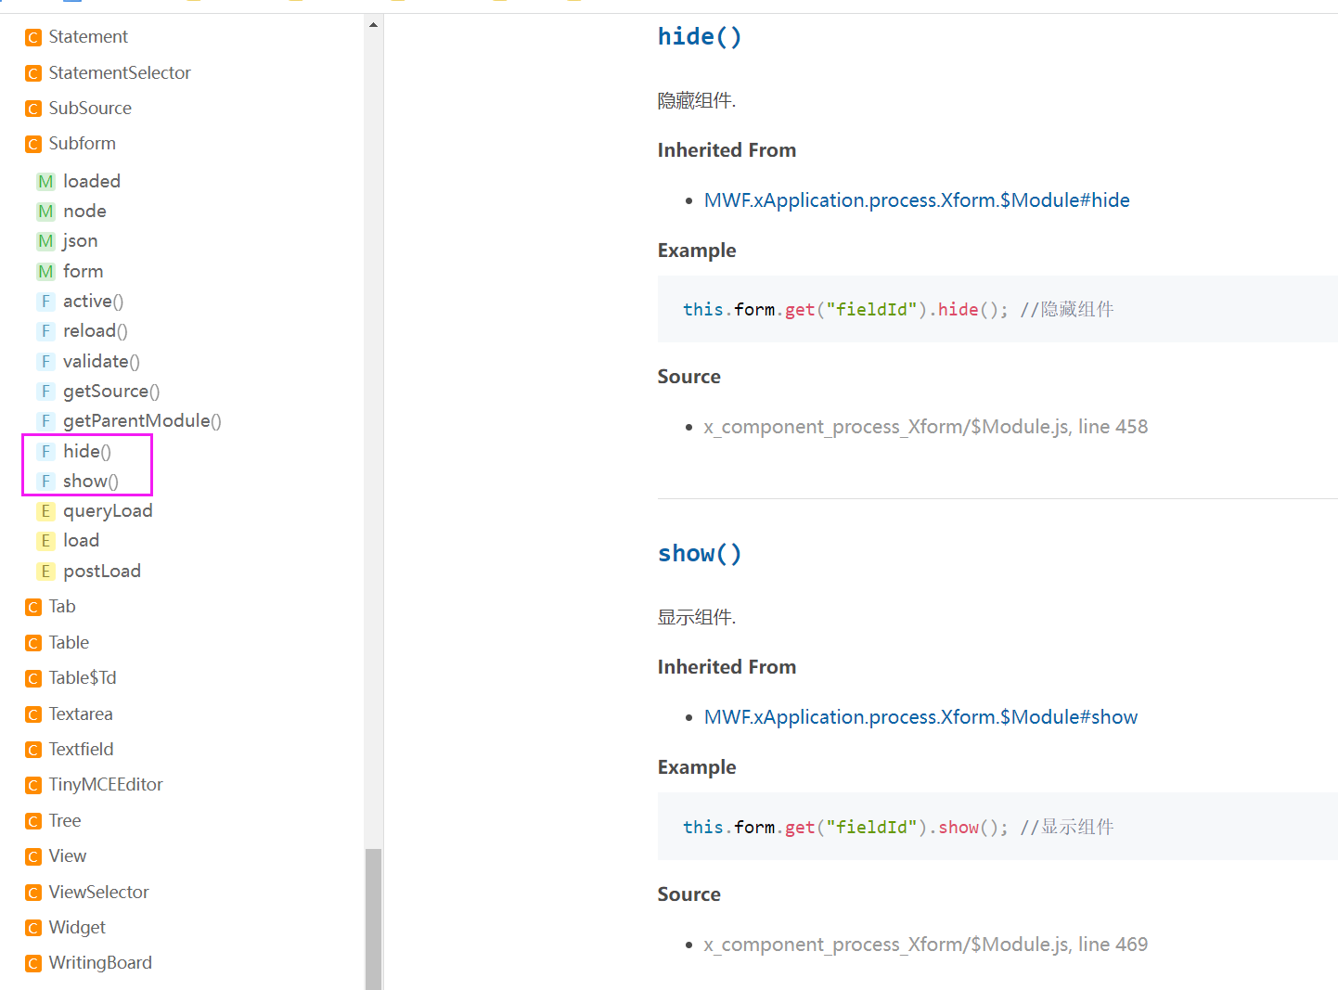Click the sidebar scroll-up arrow
The image size is (1338, 990).
coord(373,25)
